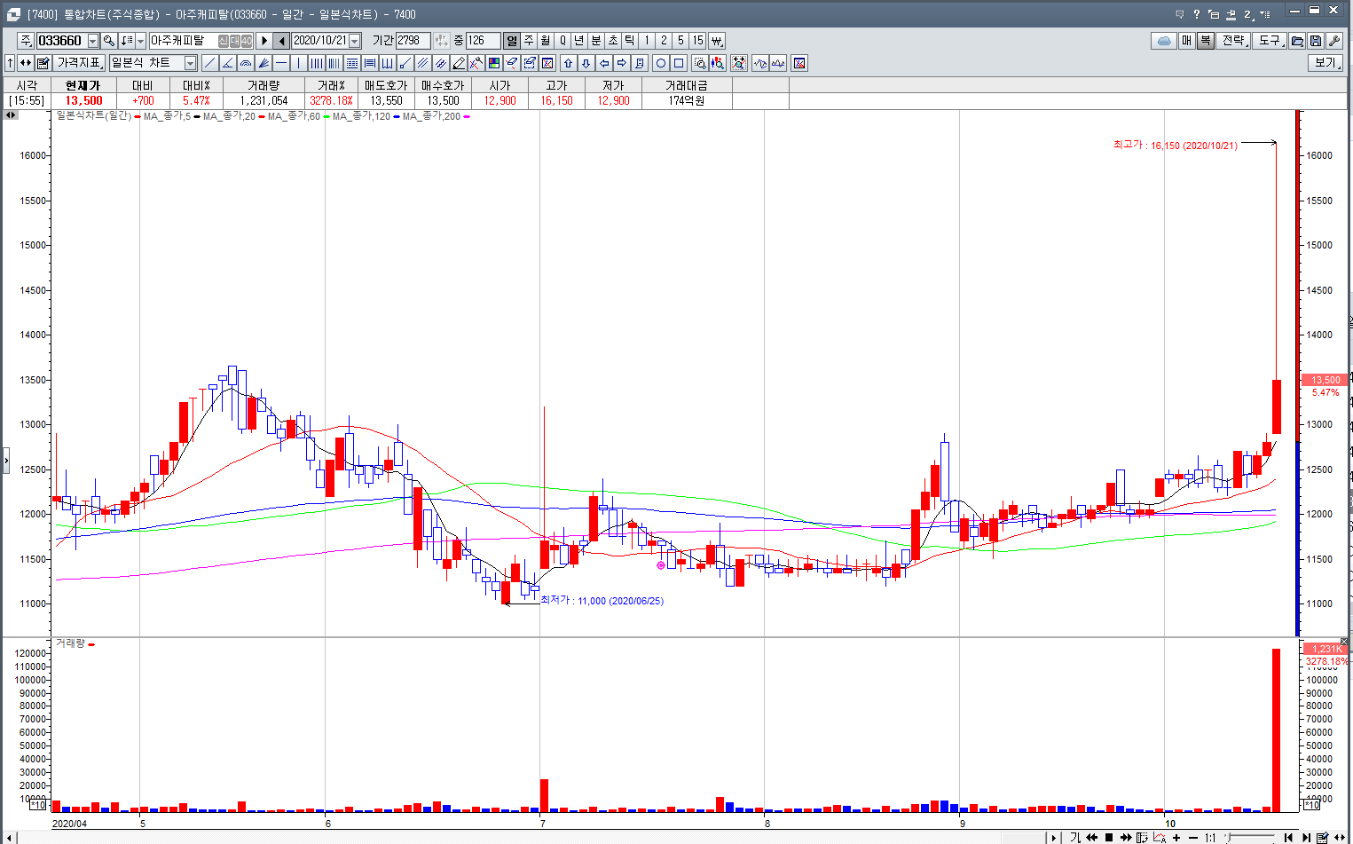Stop chart scrolling with square icon
This screenshot has width=1353, height=844.
click(1109, 837)
